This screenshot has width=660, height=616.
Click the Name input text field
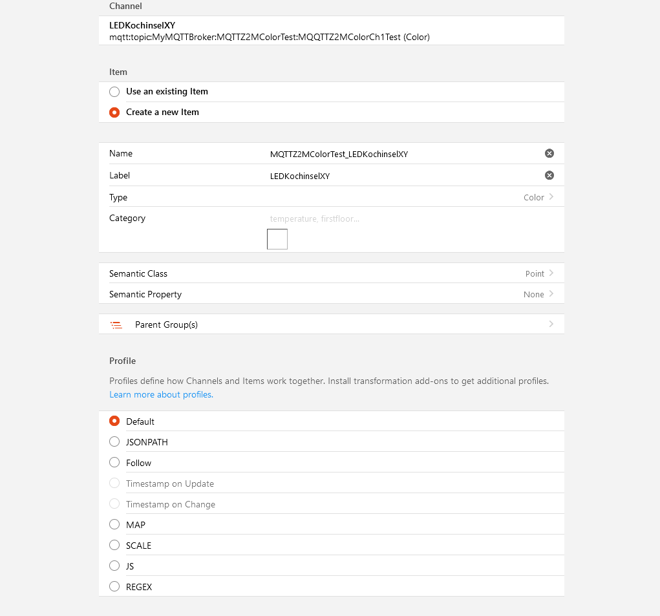click(x=401, y=154)
